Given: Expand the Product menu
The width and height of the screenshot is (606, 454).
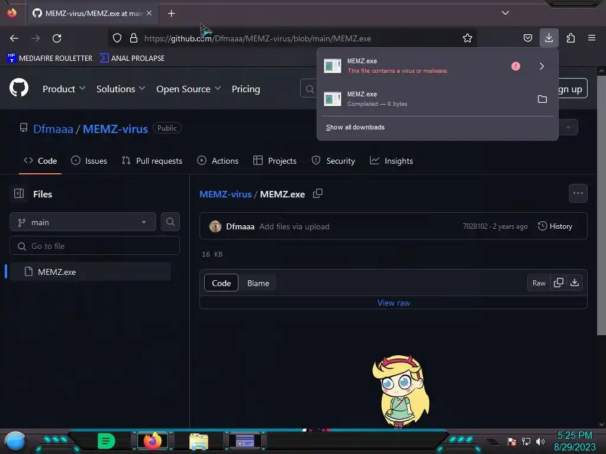Looking at the screenshot, I should [x=64, y=89].
